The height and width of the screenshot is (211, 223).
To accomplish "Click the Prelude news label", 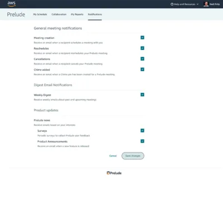I will (x=42, y=120).
